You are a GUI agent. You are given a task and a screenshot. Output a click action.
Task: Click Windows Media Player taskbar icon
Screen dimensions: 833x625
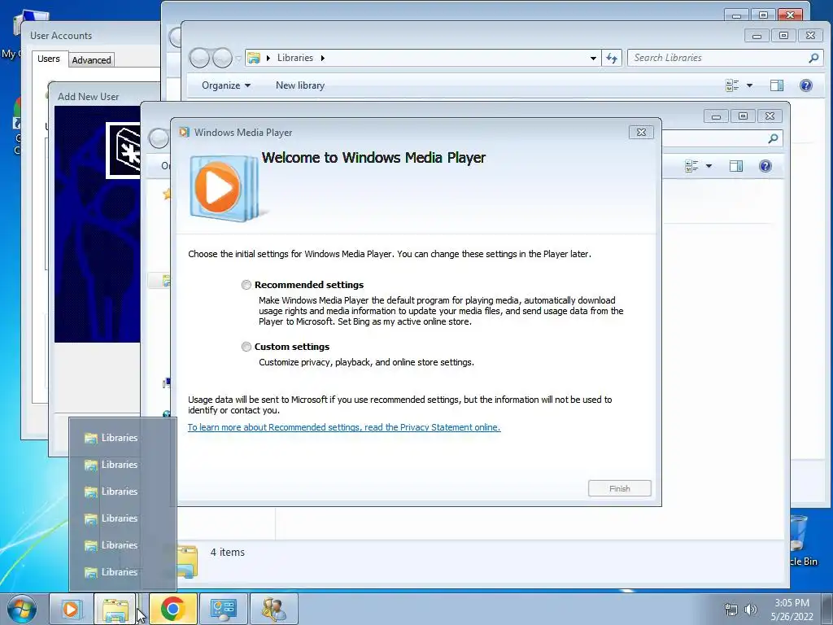[x=71, y=609]
